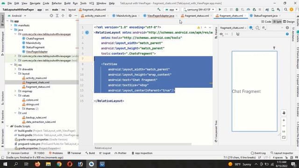The height and width of the screenshot is (168, 299).
Task: Zoom in the design preview
Action: 284,120
